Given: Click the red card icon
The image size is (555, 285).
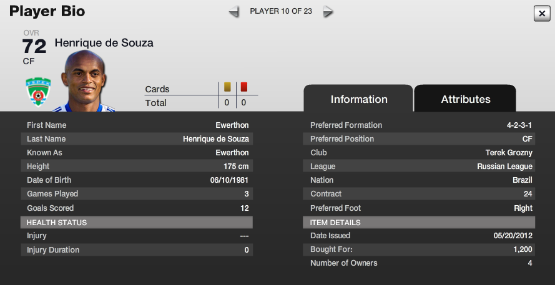Looking at the screenshot, I should 244,87.
